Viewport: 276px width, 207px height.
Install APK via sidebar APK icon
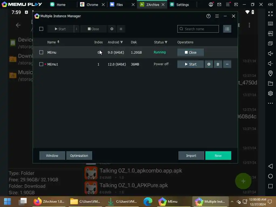pos(270,33)
